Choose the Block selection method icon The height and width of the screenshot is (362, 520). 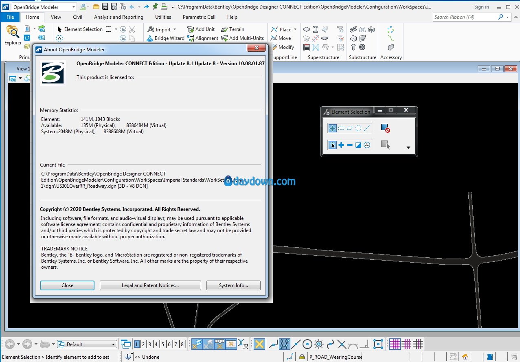tap(341, 128)
